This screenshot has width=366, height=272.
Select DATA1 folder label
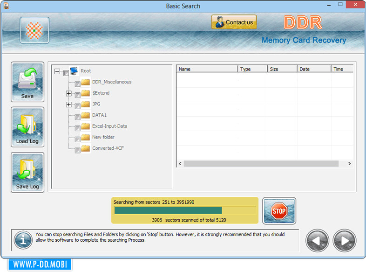tap(100, 115)
